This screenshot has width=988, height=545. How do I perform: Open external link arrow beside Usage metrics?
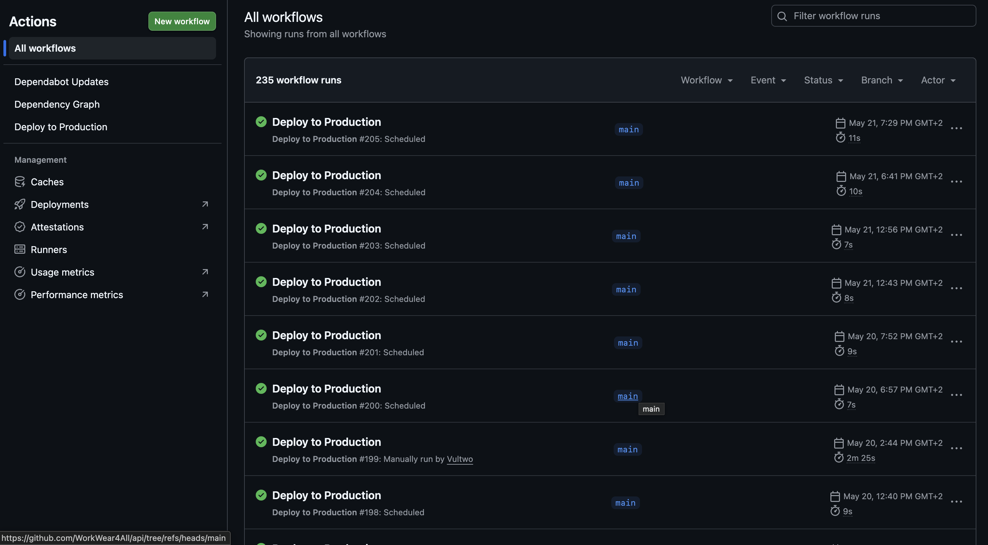pos(205,272)
